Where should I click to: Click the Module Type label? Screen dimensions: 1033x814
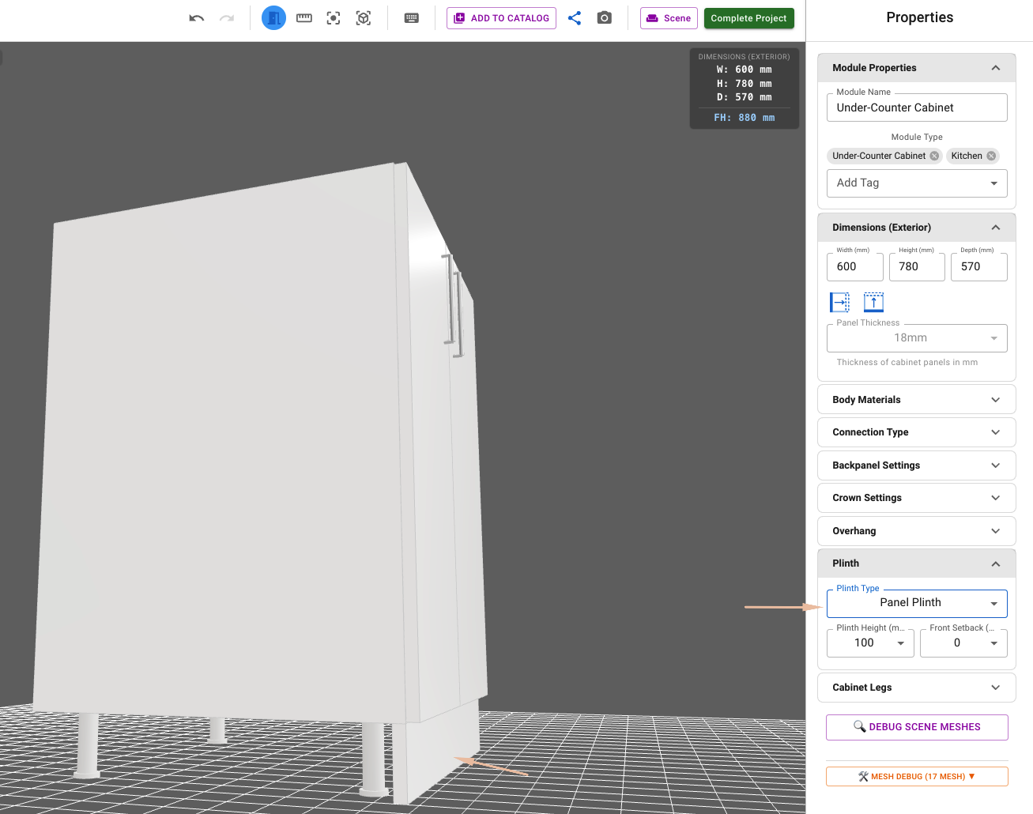point(917,138)
